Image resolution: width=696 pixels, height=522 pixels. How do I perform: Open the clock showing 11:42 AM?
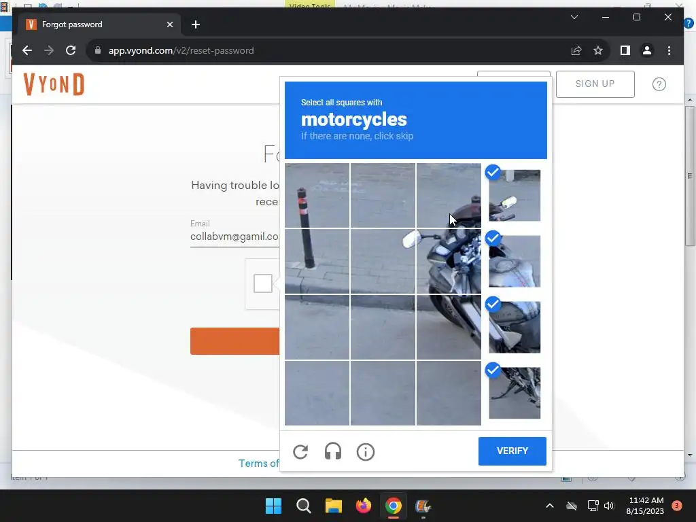(x=645, y=506)
